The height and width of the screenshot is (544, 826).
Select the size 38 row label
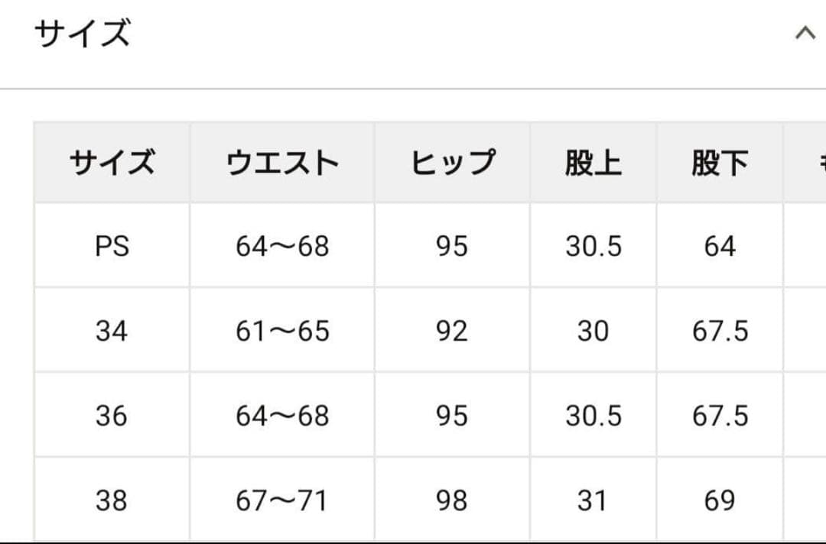coord(112,501)
